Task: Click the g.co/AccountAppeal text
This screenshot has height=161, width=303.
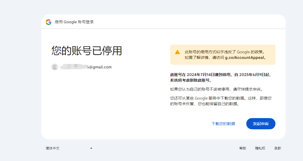Action: click(244, 58)
